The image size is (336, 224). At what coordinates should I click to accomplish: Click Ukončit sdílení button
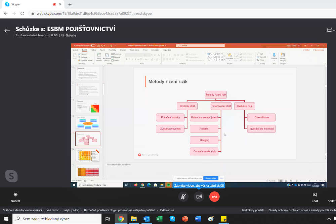(211, 178)
